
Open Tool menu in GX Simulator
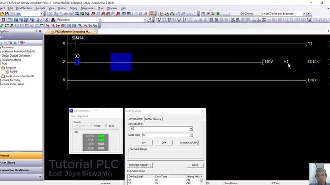[73, 116]
